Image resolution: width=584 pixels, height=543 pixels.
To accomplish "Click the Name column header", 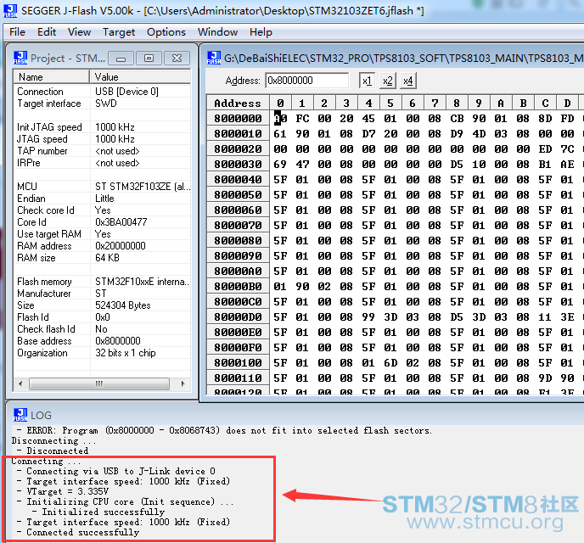I will click(52, 77).
